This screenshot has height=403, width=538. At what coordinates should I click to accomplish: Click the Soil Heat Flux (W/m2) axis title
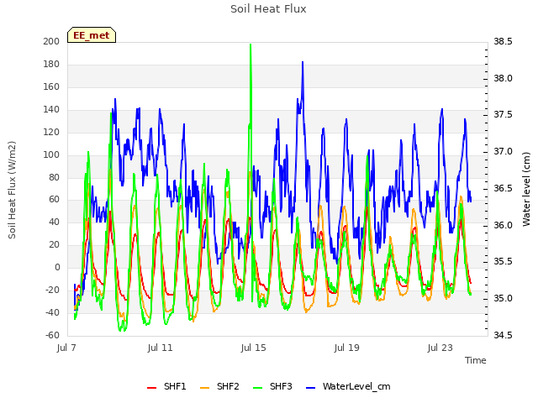point(12,190)
